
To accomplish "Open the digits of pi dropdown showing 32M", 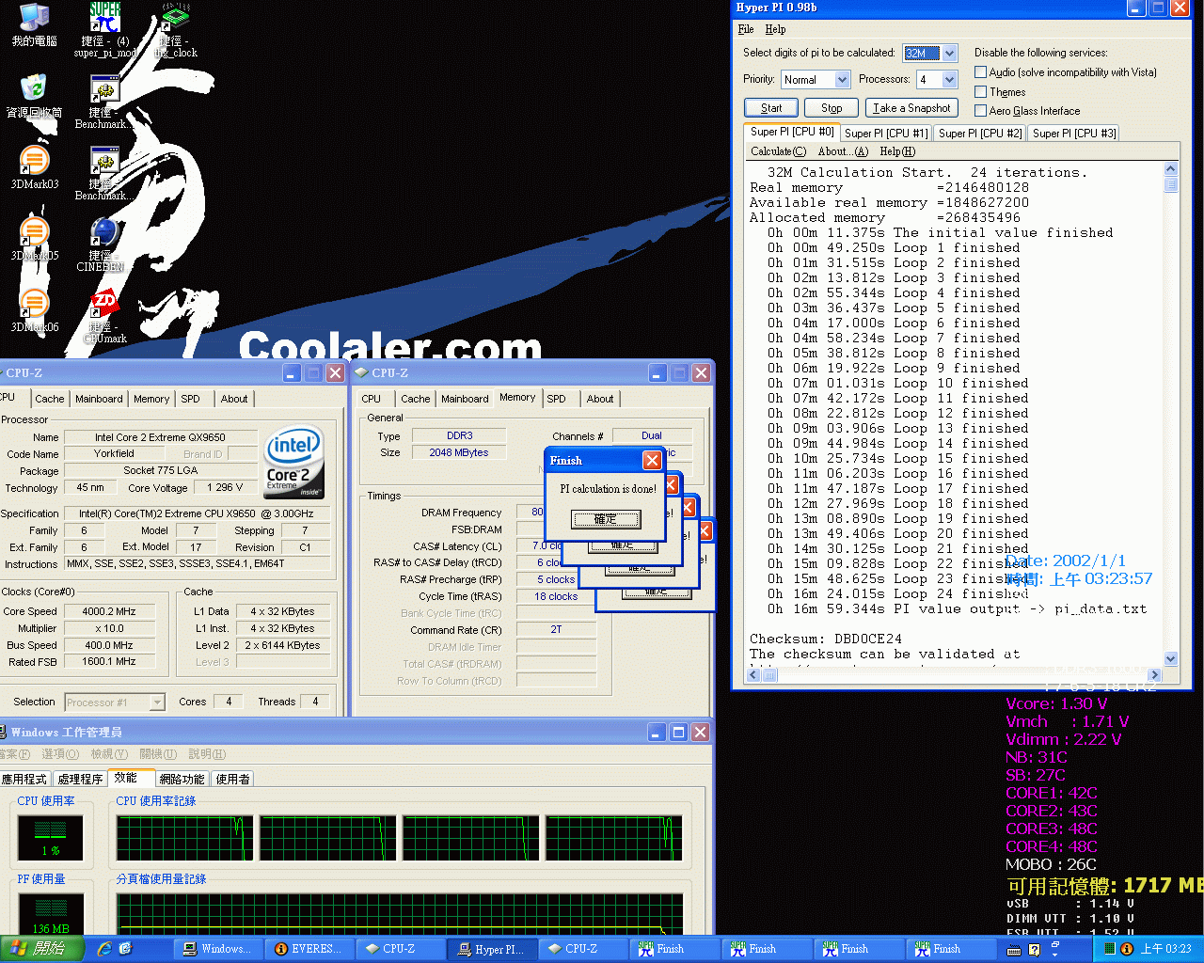I will pyautogui.click(x=949, y=54).
